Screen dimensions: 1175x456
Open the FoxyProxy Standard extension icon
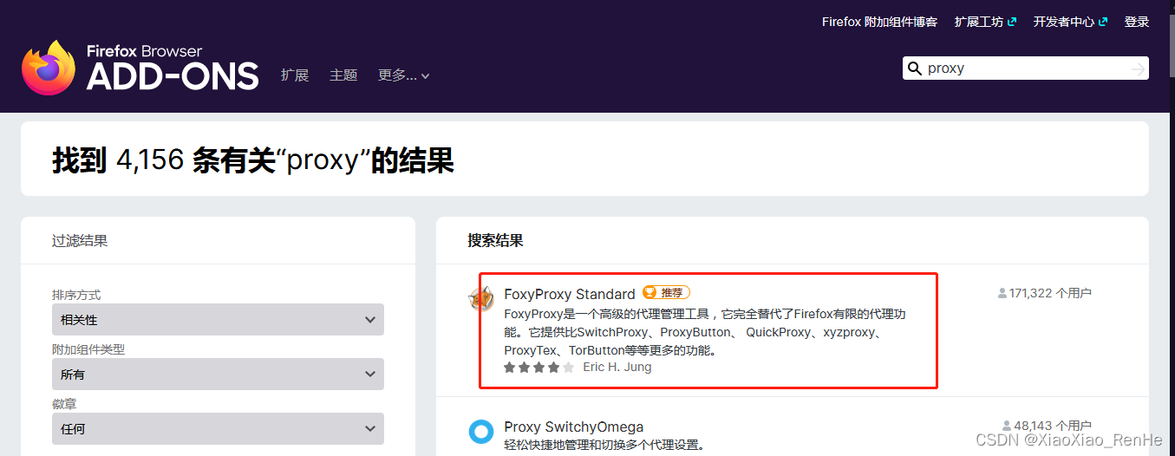click(480, 298)
